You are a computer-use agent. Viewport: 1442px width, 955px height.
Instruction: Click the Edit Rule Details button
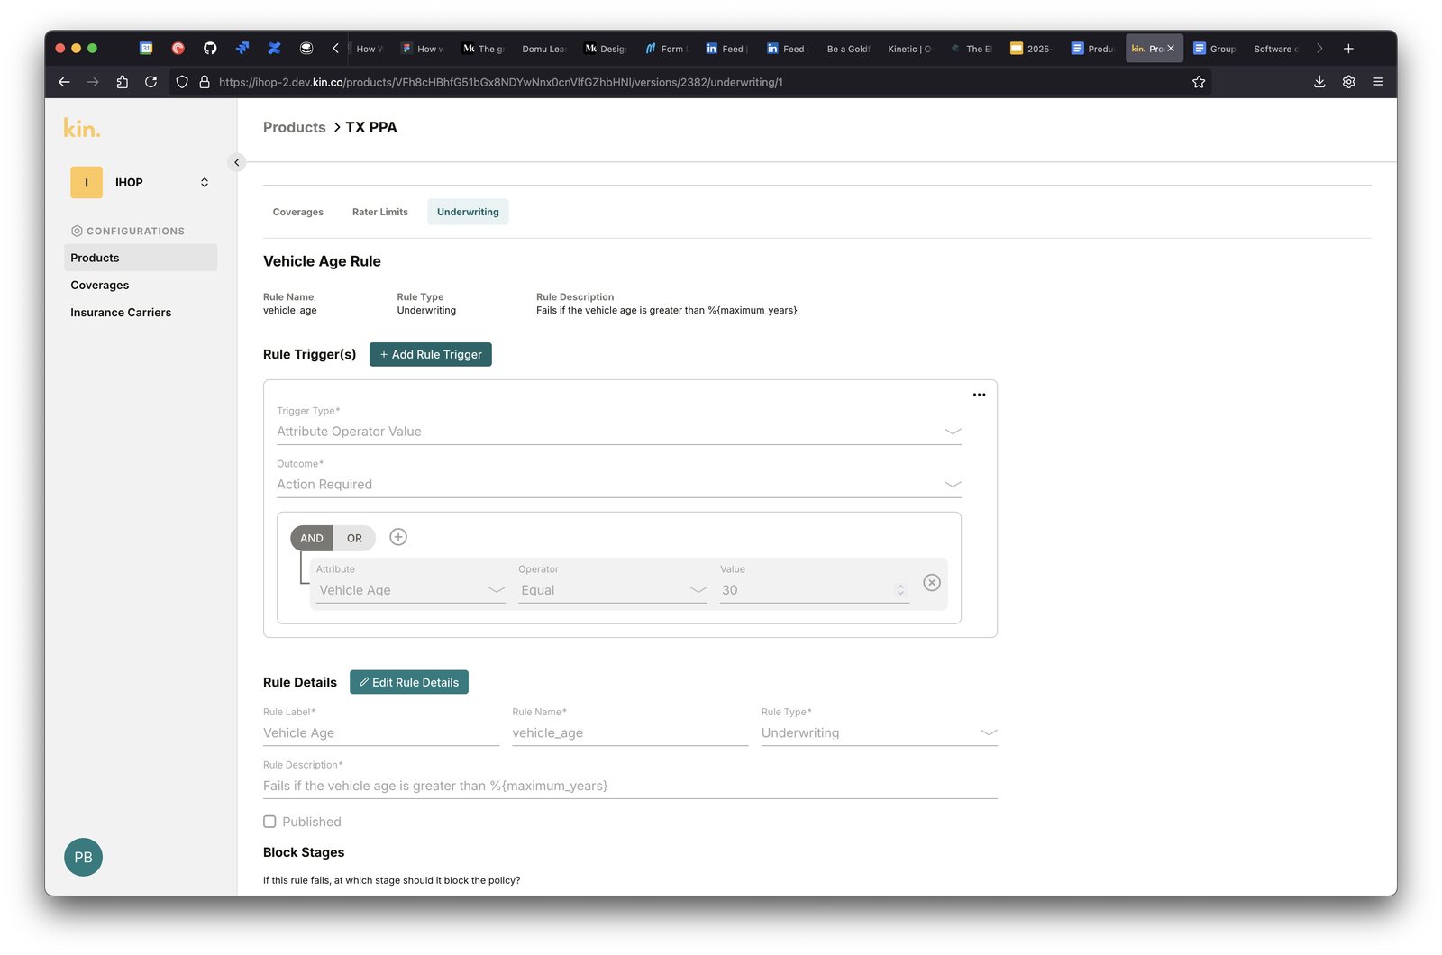(409, 682)
